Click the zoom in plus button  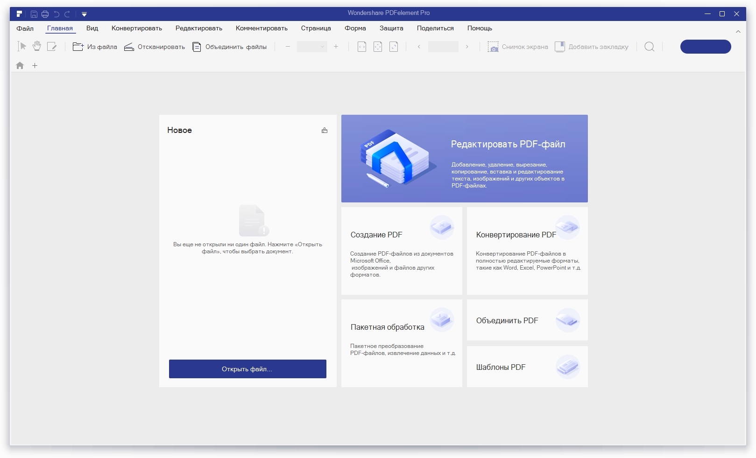(x=336, y=47)
